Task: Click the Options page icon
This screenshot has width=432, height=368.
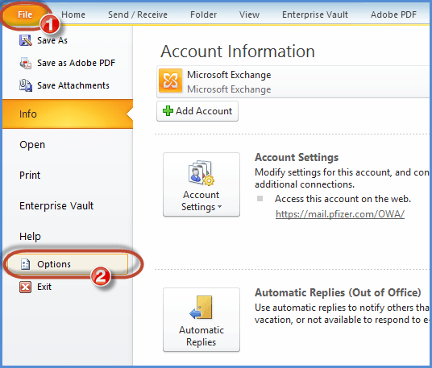Action: [26, 264]
